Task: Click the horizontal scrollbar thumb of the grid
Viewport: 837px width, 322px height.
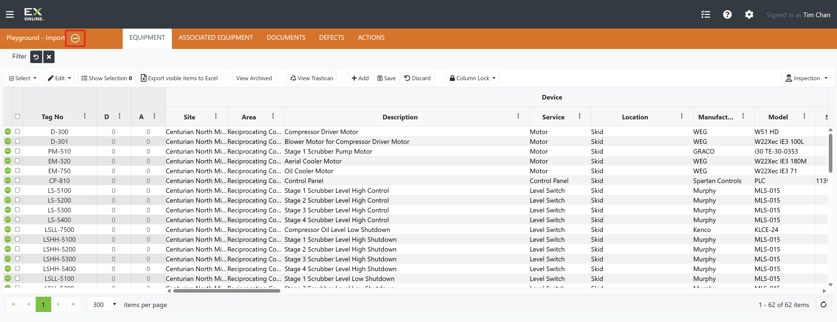Action: [x=226, y=291]
